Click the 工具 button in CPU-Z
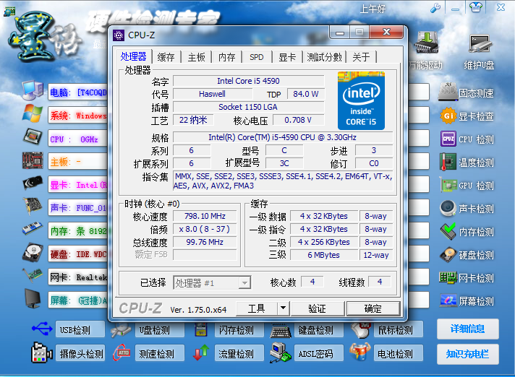This screenshot has height=377, width=515. [x=257, y=308]
